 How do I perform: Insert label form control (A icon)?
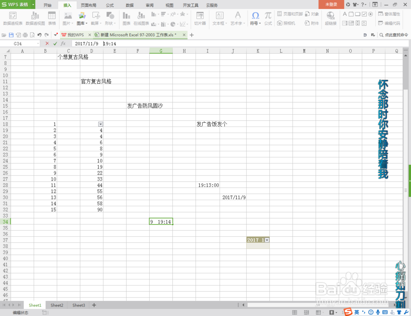tap(345, 14)
